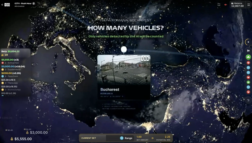Expand the RollingChips bet entry chevron
252x143 pixels.
pos(6,63)
